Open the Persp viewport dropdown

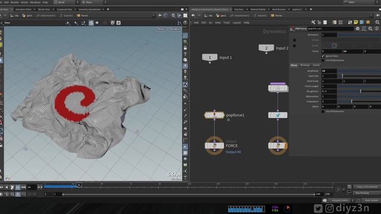click(x=161, y=29)
